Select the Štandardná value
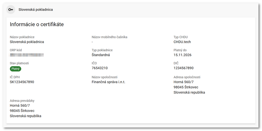This screenshot has height=131, width=262. pos(101,55)
